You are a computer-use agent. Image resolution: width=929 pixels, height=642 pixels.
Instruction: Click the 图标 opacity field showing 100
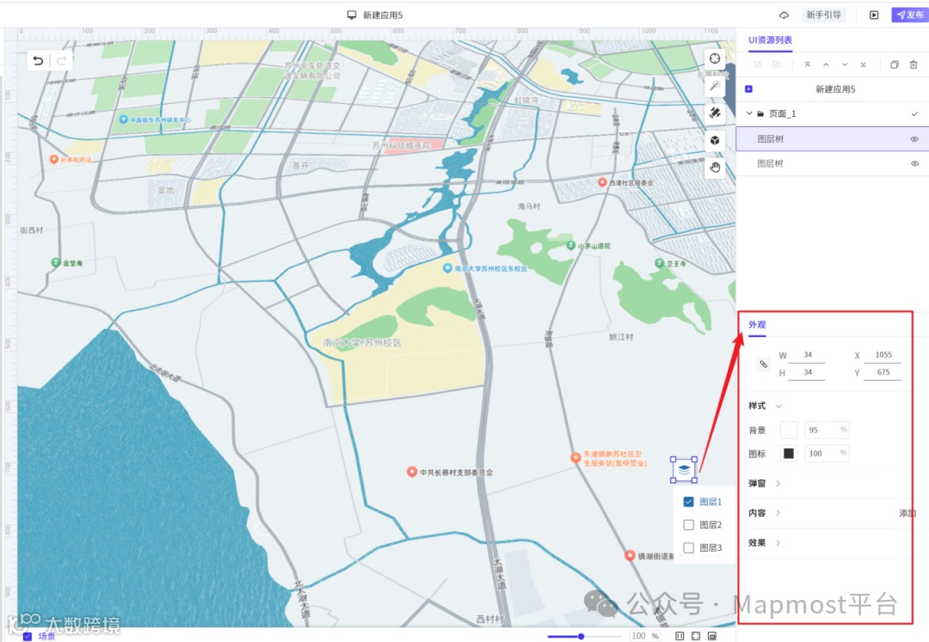[827, 453]
